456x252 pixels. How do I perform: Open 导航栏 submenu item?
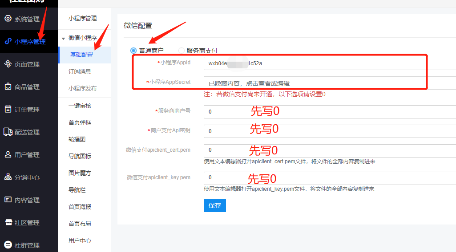pos(77,189)
